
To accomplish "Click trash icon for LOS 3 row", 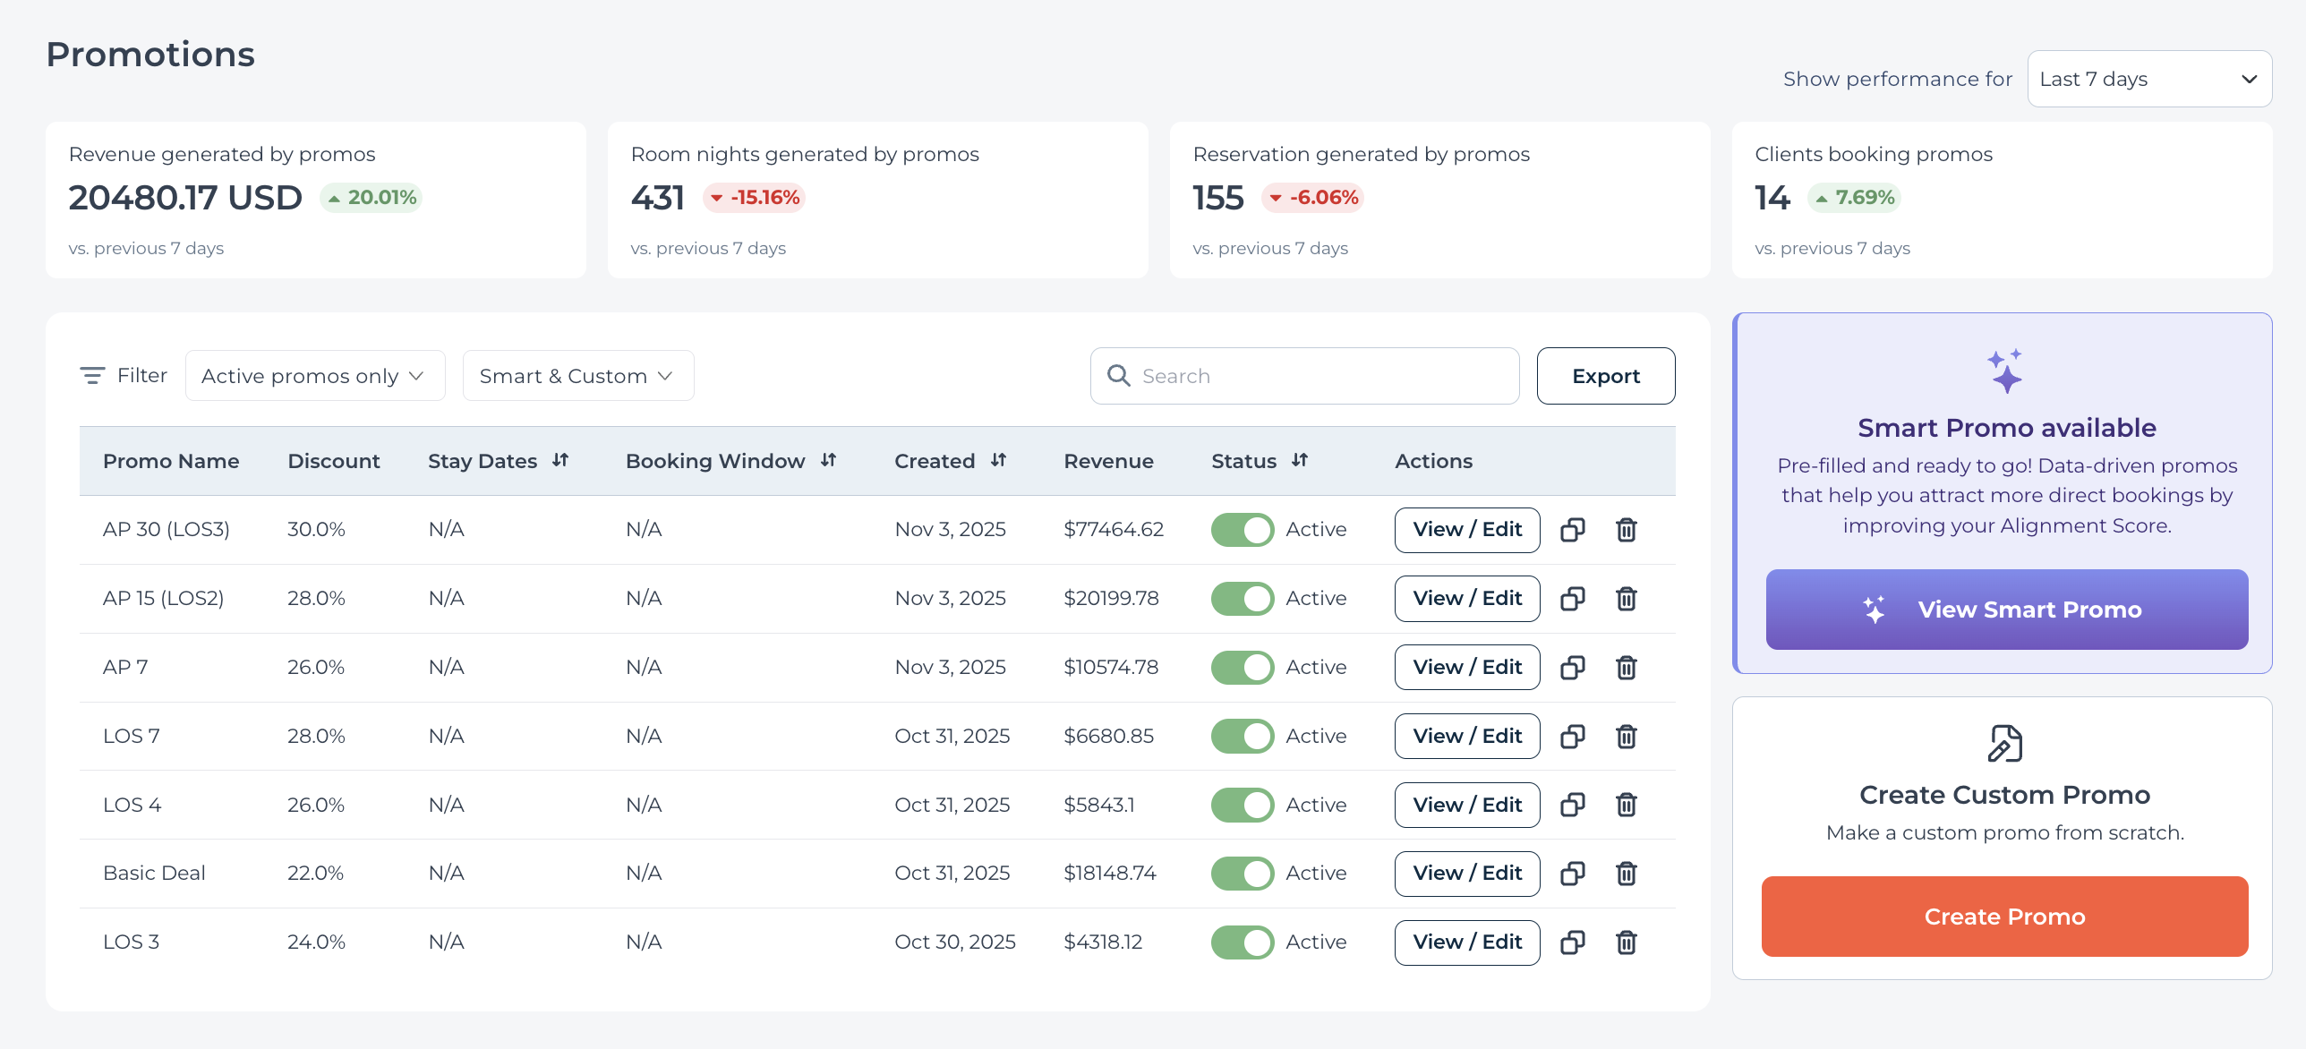I will 1626,942.
